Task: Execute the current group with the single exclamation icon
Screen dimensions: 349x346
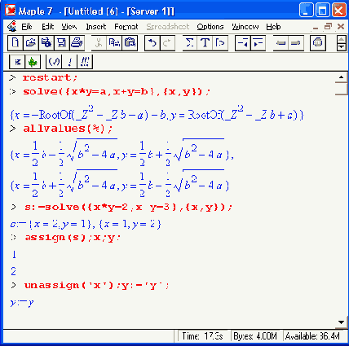Action: pos(70,62)
